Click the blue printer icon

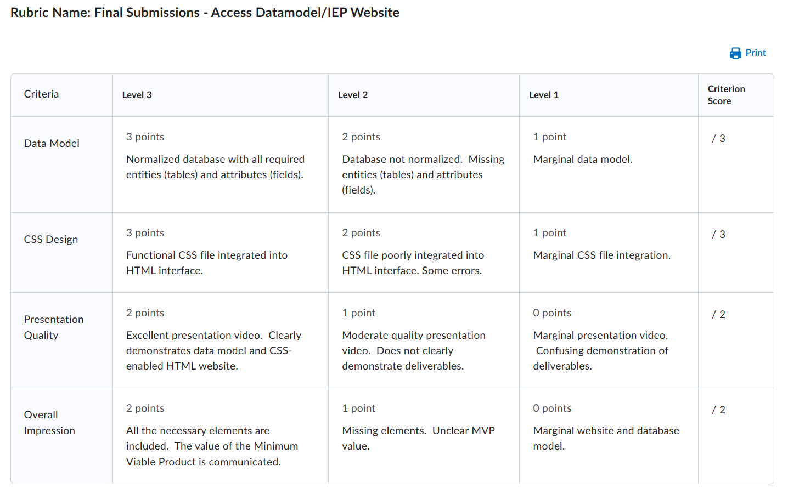coord(735,53)
